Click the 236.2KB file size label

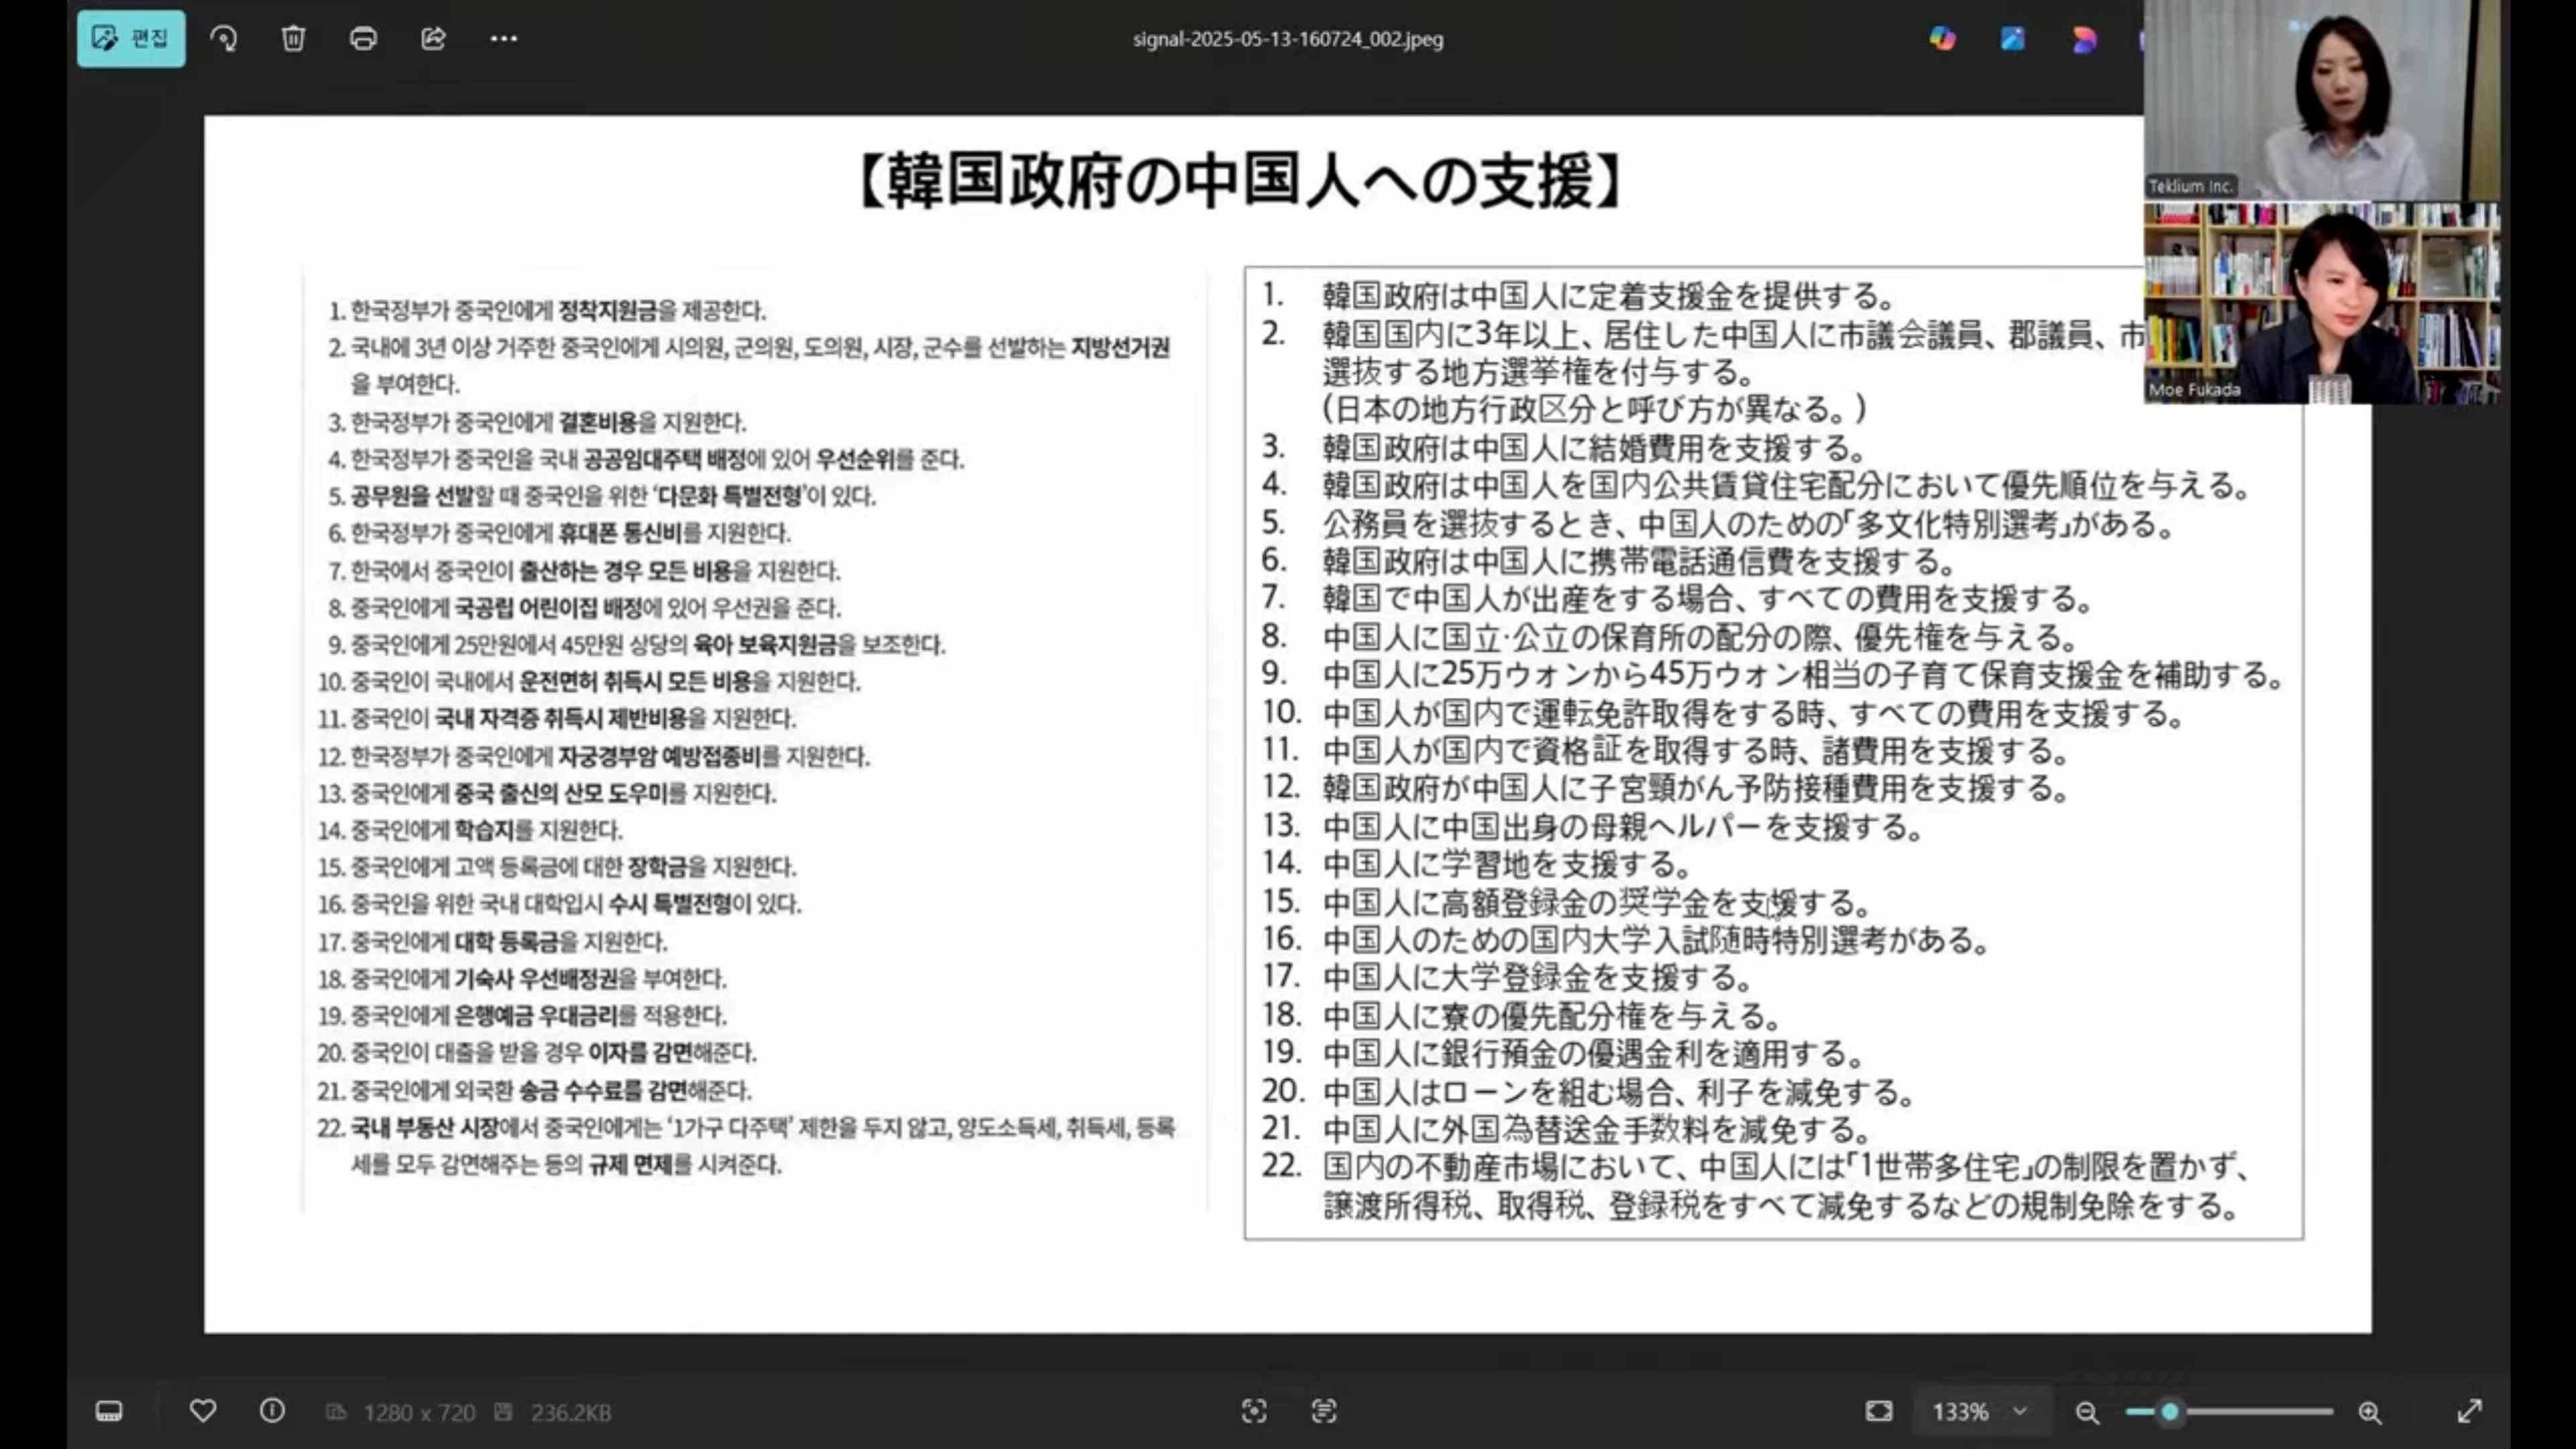tap(571, 1412)
